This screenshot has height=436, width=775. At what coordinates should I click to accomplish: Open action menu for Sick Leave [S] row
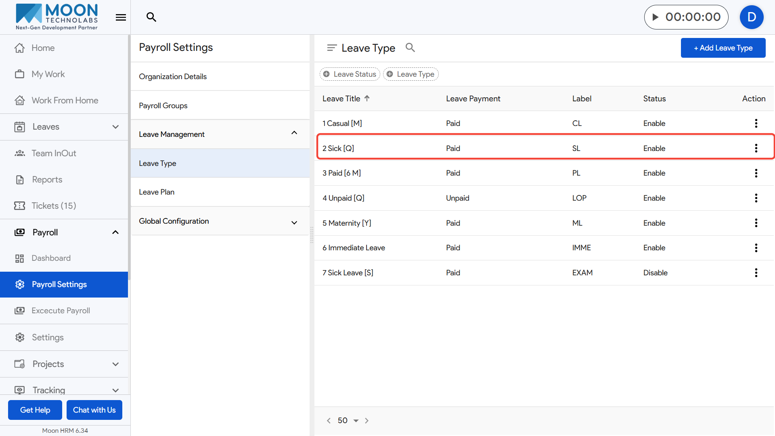coord(756,273)
